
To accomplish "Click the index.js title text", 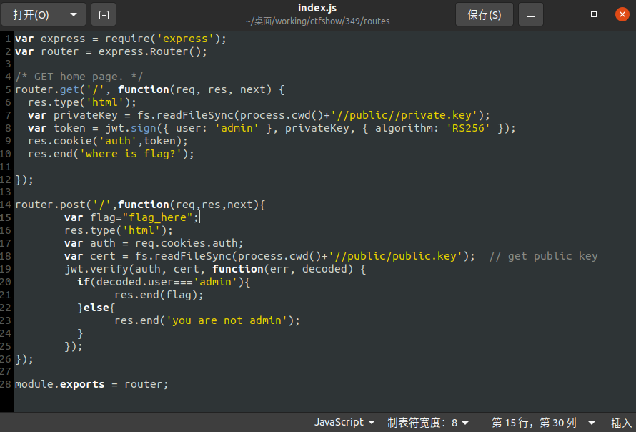I will click(317, 8).
